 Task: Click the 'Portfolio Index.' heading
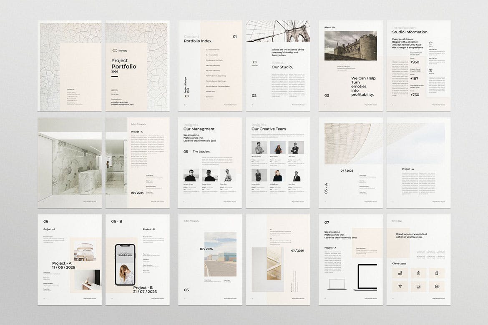click(198, 41)
